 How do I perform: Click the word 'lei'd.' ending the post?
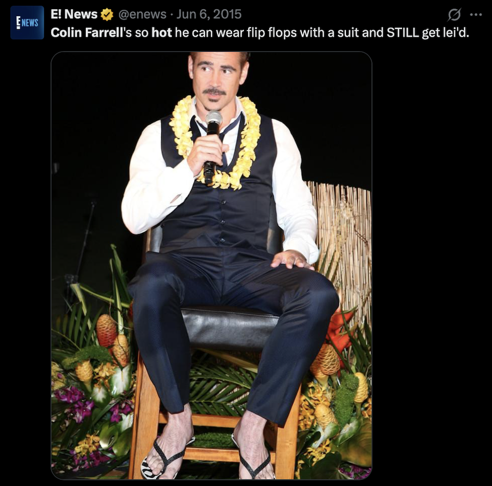click(455, 32)
